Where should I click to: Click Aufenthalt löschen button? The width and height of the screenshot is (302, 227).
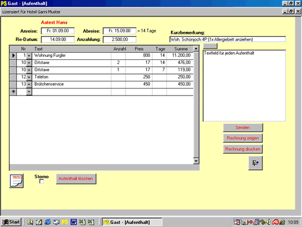76,179
